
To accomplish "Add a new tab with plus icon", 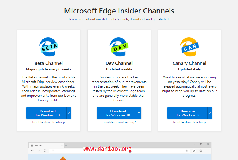I will pyautogui.click(x=66, y=145).
